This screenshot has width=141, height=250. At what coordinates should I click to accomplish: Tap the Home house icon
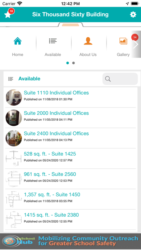(18, 41)
